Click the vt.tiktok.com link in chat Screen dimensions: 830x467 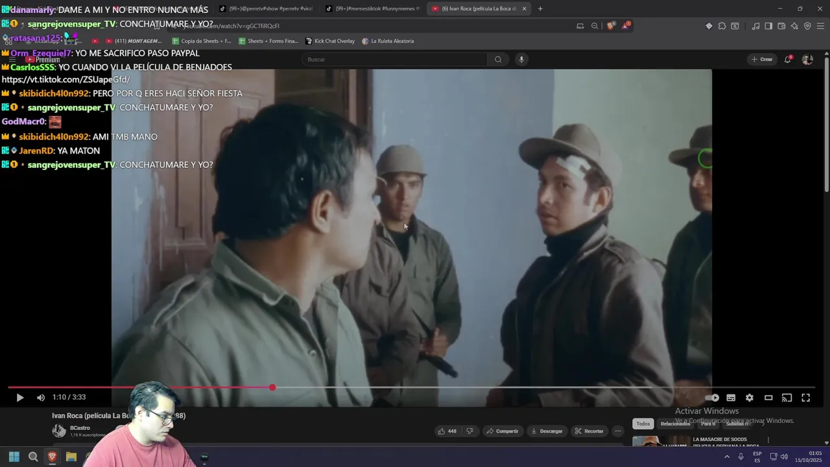[x=65, y=79]
